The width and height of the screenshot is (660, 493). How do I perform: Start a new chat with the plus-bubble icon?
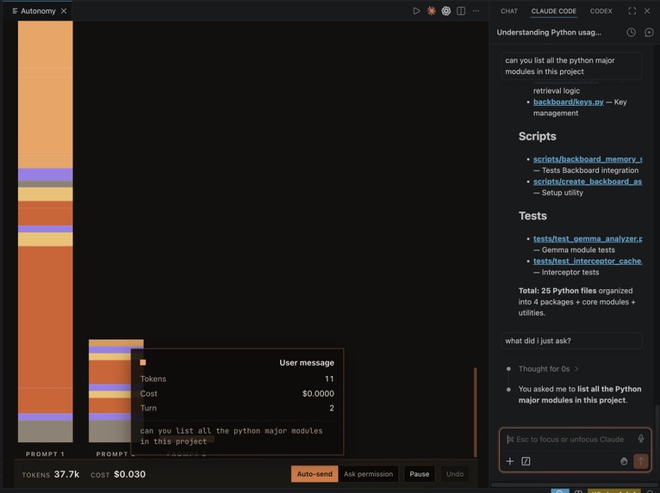click(649, 33)
